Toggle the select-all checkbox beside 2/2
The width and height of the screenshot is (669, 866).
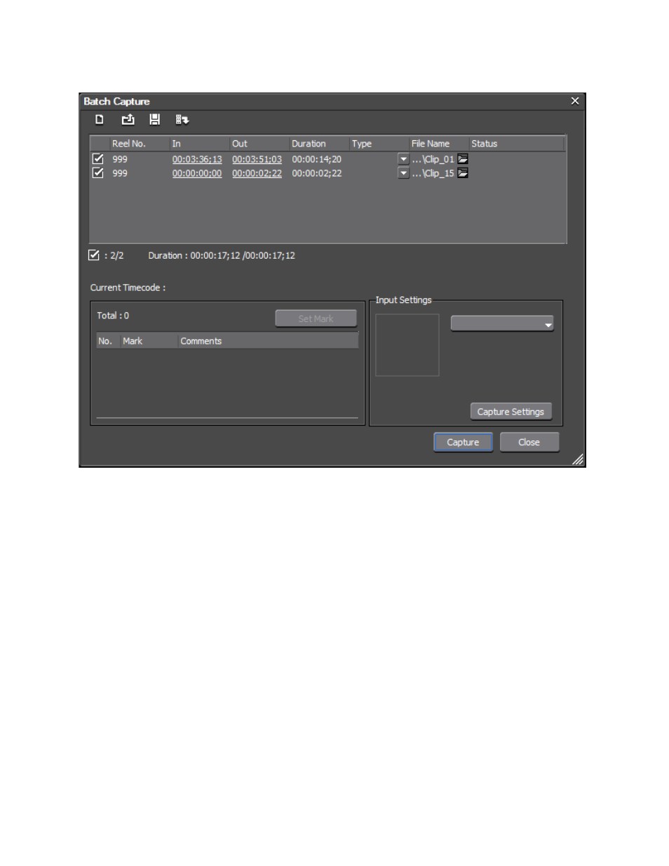click(x=94, y=255)
